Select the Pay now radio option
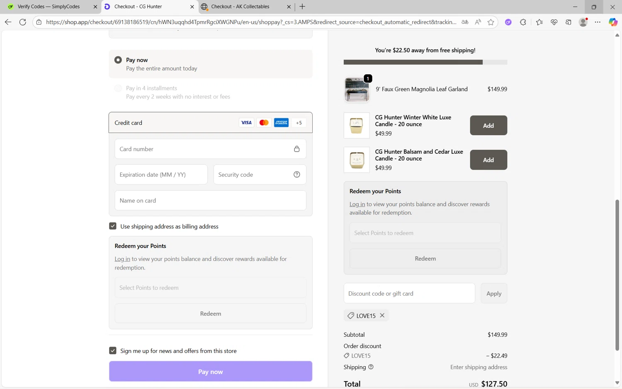This screenshot has width=622, height=389. [118, 60]
